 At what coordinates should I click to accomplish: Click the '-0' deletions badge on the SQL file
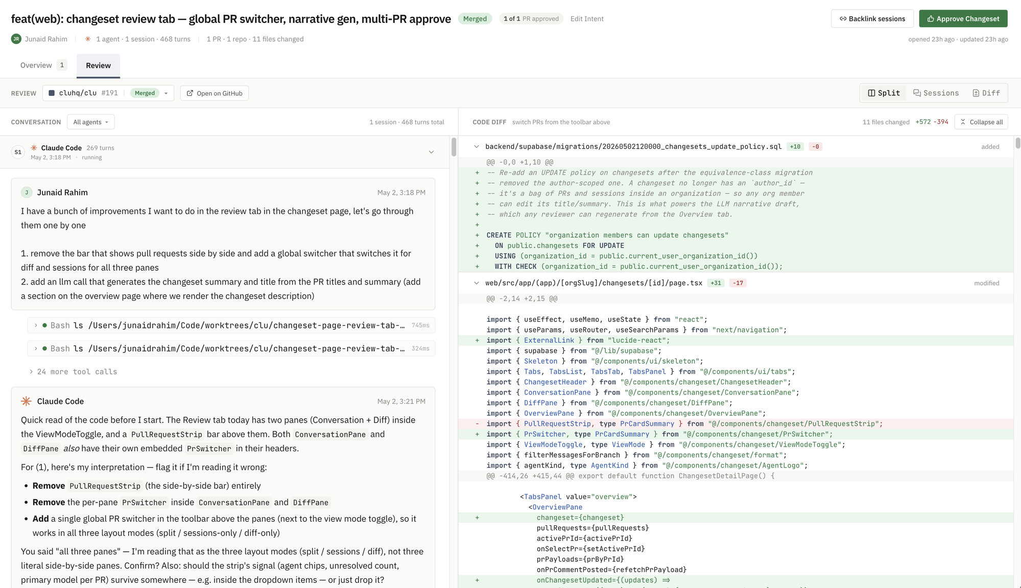[x=815, y=146]
